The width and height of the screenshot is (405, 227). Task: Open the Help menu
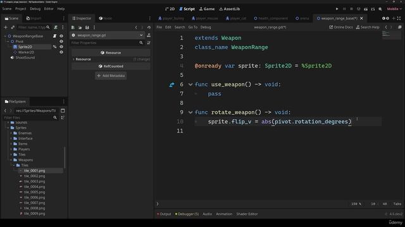61,9
